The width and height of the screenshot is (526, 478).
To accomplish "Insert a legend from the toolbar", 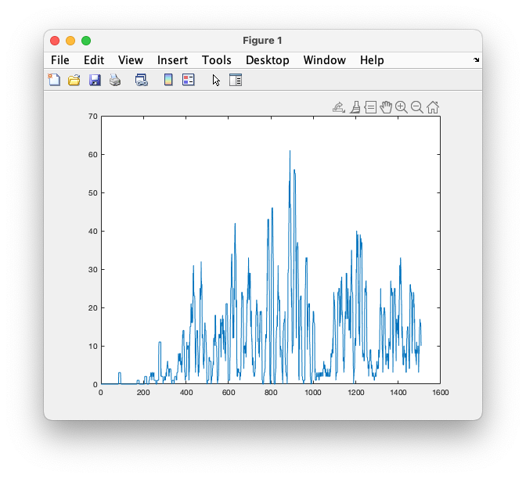I will [x=188, y=80].
